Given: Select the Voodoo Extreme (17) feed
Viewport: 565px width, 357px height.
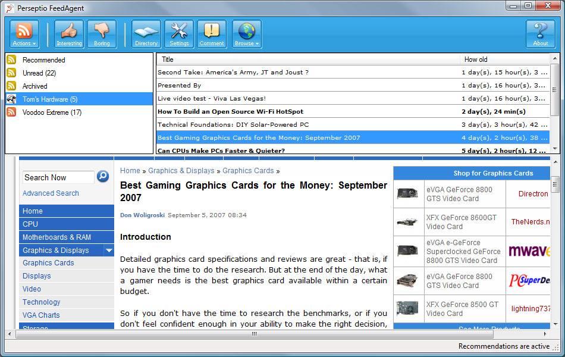Looking at the screenshot, I should (x=52, y=112).
